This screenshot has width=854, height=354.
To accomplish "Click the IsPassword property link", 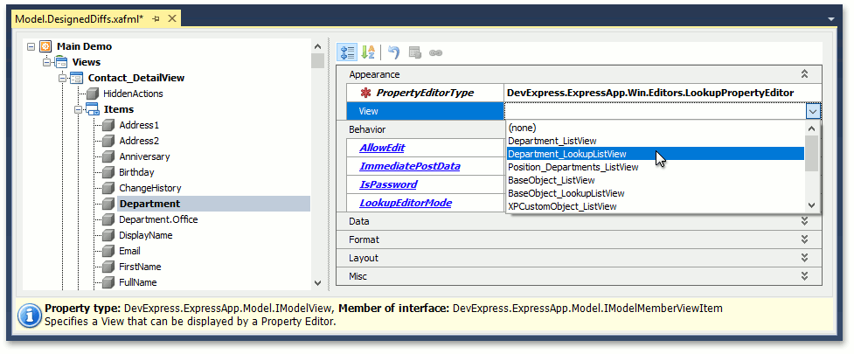I will 388,184.
